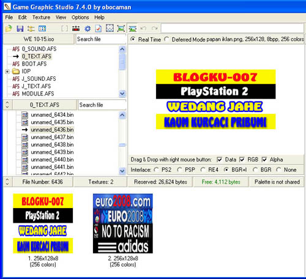This screenshot has height=279, width=306.
Task: Click the stepper arrows next to File Number
Action: (x=7, y=182)
